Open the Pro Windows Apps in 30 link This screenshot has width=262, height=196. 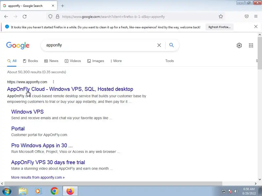(42, 145)
